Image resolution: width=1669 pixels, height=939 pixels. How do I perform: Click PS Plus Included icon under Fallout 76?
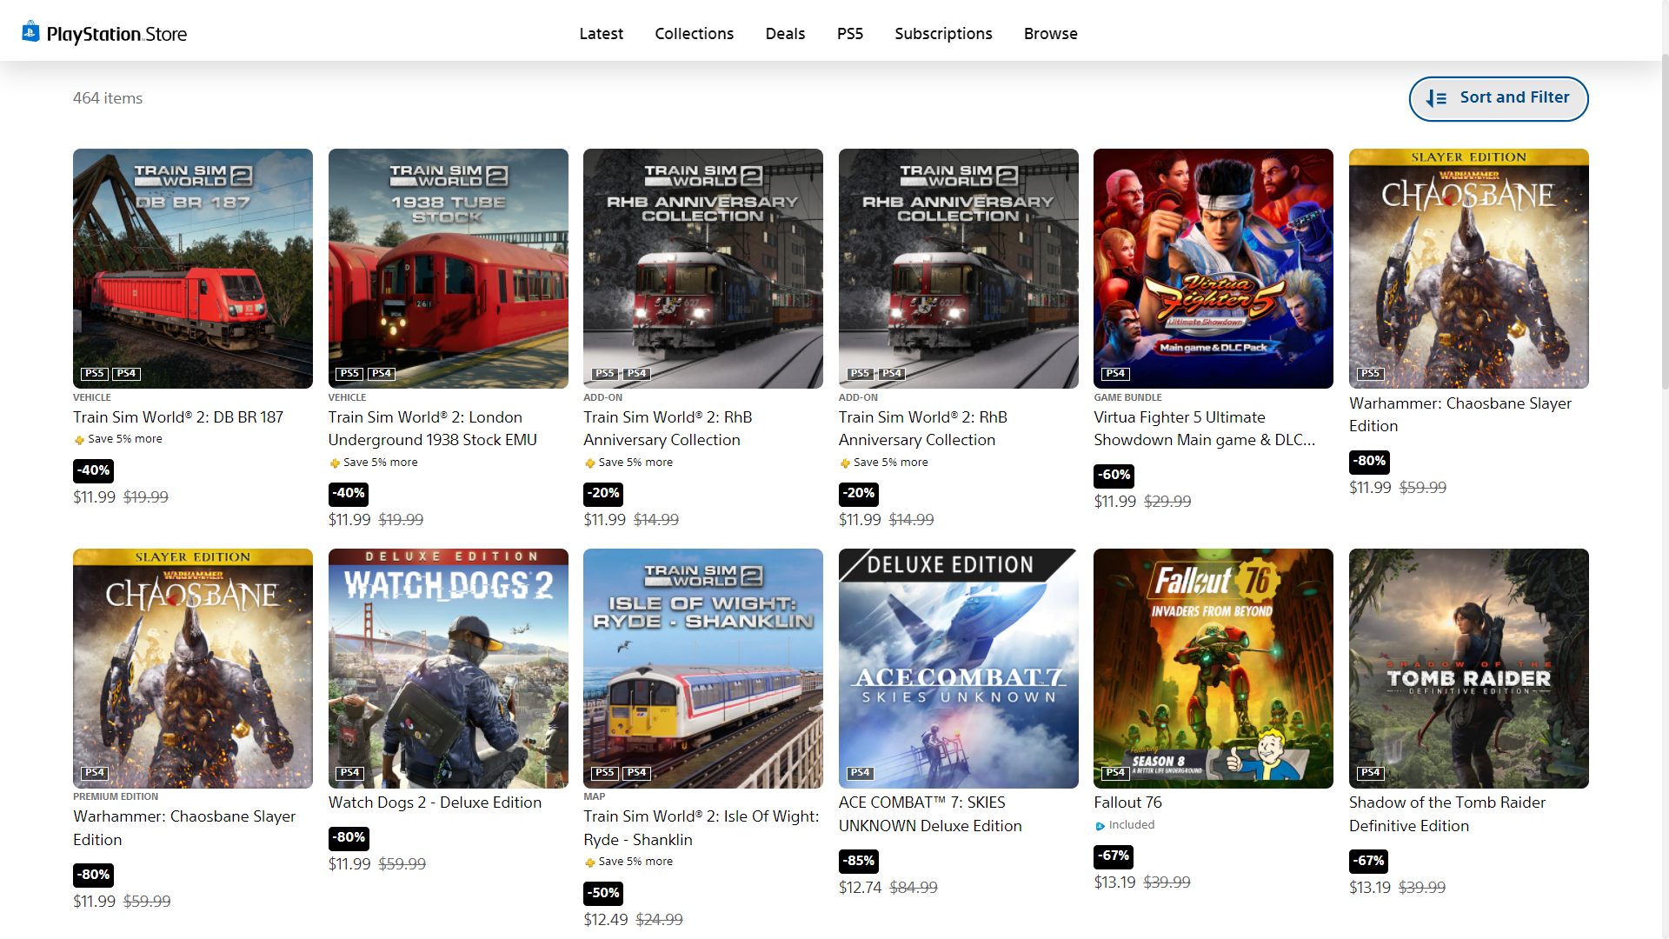[1100, 826]
